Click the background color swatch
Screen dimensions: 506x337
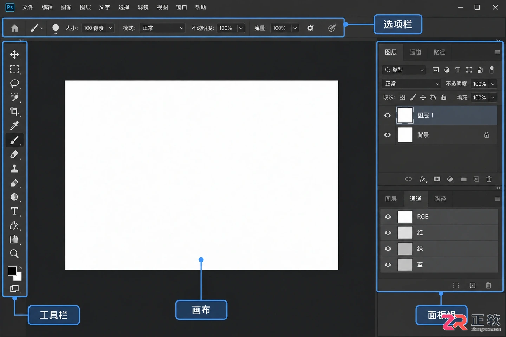pos(18,277)
